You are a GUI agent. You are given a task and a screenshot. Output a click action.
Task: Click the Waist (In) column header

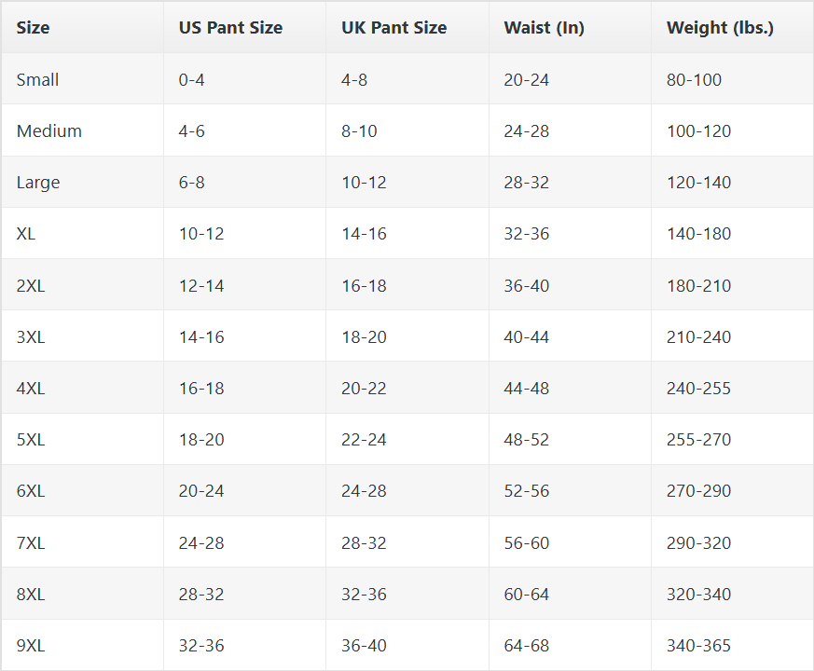(544, 28)
